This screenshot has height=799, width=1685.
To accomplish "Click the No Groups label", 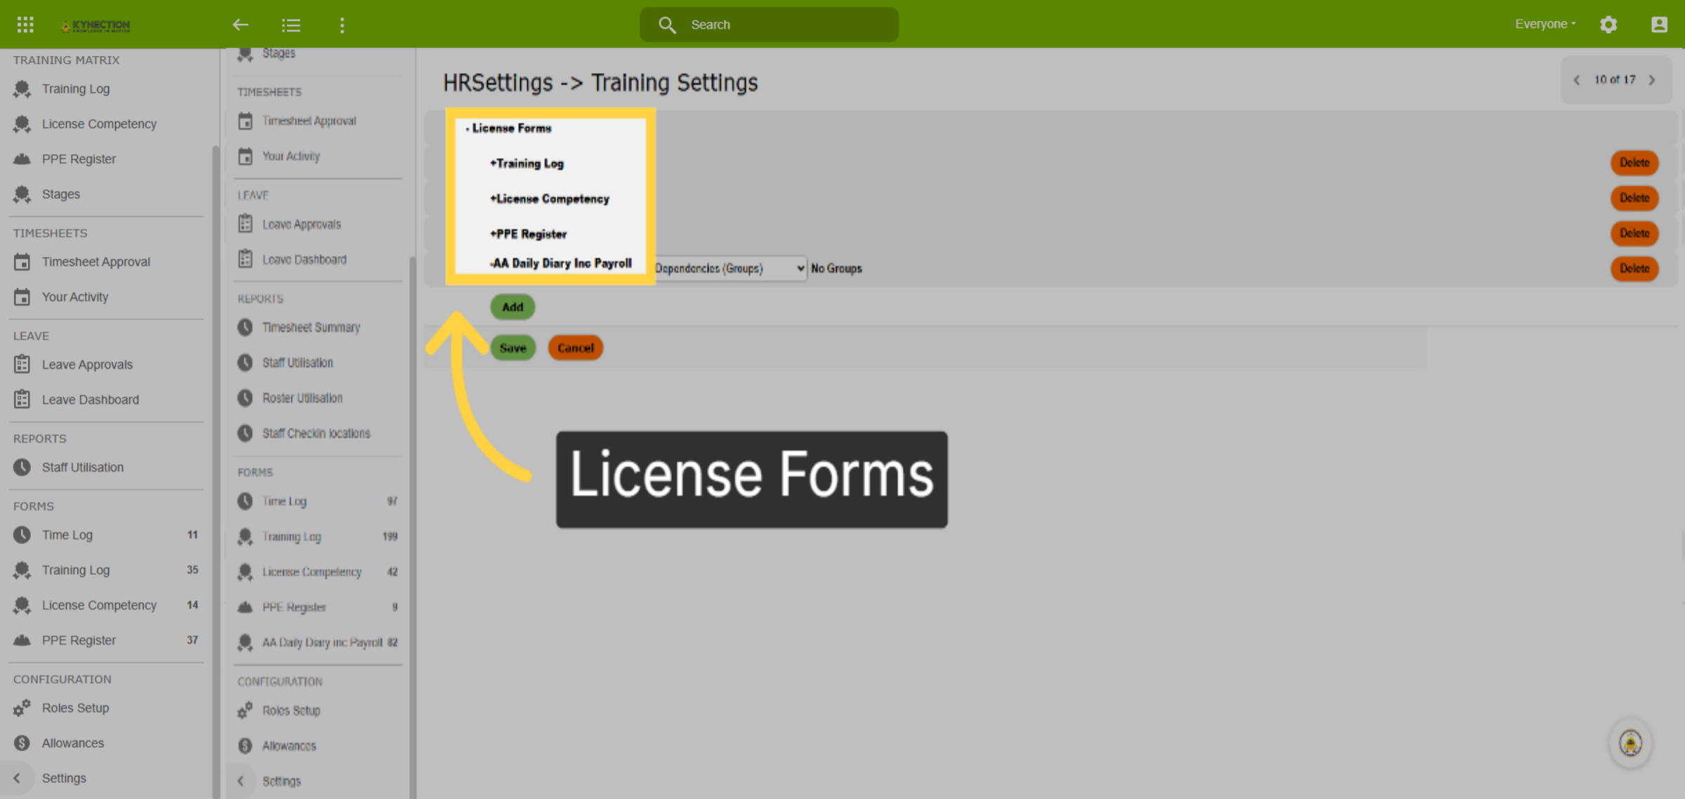I will 836,268.
